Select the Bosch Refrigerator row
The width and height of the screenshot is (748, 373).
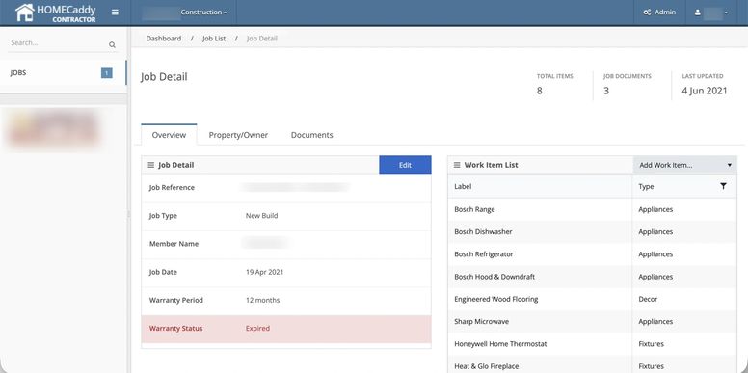point(592,254)
